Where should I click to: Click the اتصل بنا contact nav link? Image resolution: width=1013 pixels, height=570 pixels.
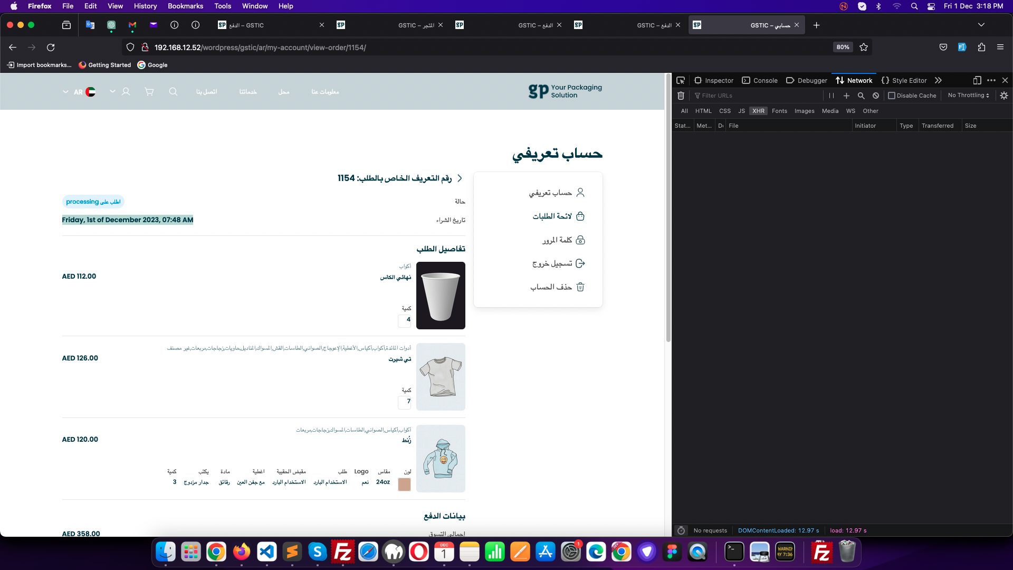tap(206, 92)
